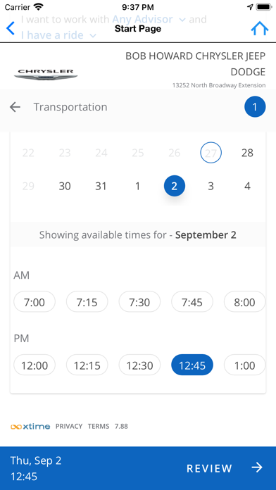The image size is (276, 490).
Task: Expand the Any Advisor dropdown
Action: tap(149, 20)
